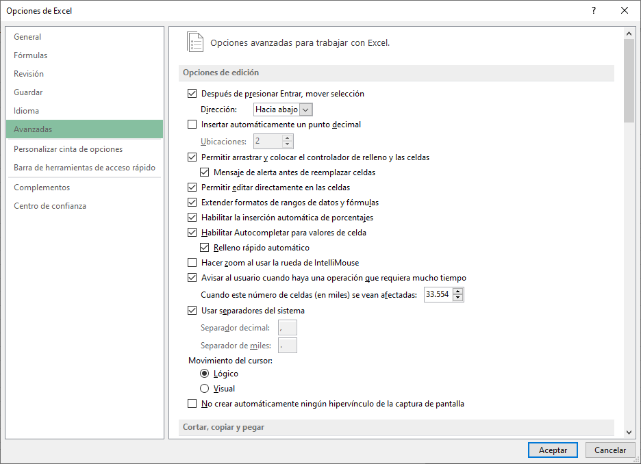Click the 'Movimiento del cursor:' label

point(231,361)
